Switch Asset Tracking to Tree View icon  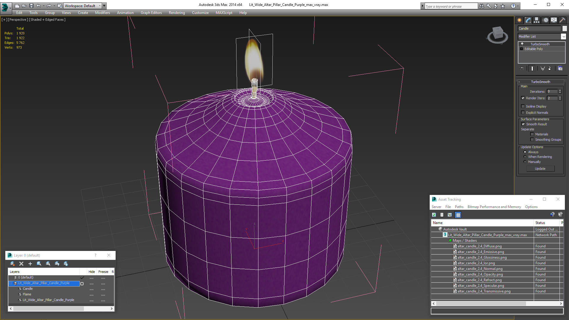click(x=450, y=215)
